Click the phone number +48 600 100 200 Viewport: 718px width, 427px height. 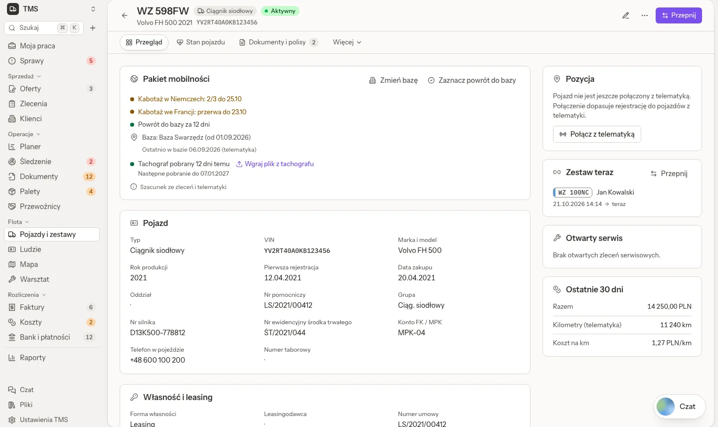pyautogui.click(x=158, y=360)
